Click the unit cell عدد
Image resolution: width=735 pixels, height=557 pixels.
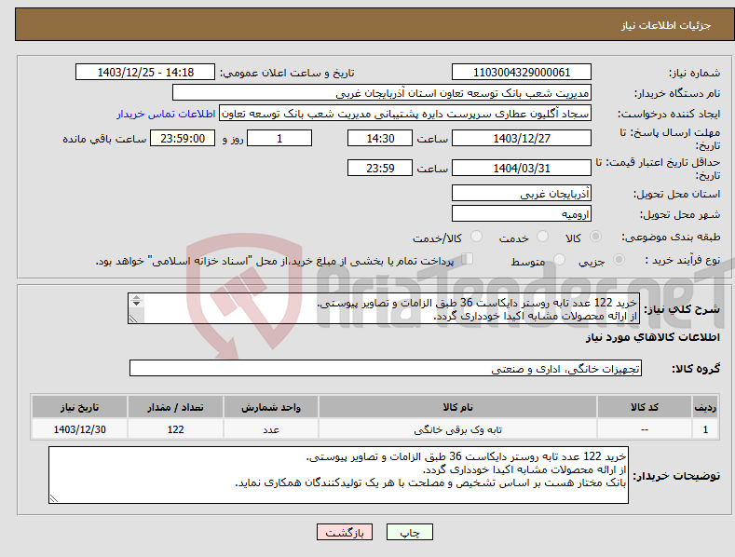point(271,429)
